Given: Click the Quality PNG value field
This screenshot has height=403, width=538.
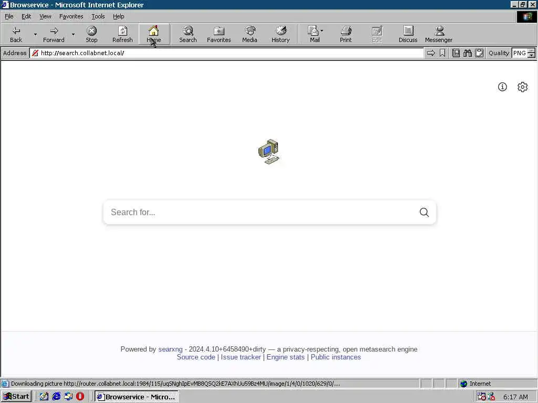Looking at the screenshot, I should (x=520, y=53).
